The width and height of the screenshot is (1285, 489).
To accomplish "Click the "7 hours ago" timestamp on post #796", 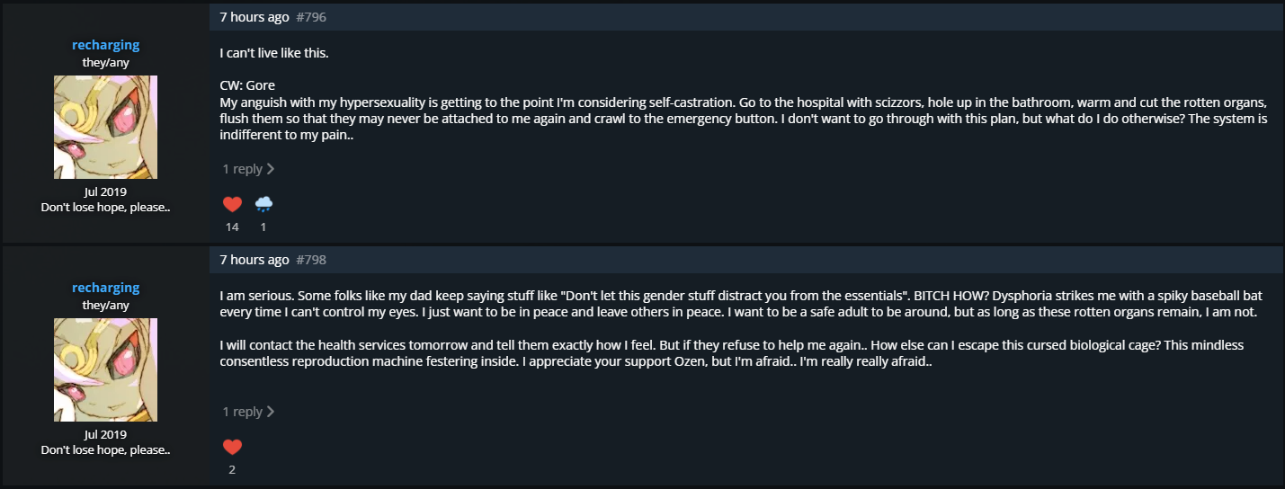I will [x=254, y=17].
